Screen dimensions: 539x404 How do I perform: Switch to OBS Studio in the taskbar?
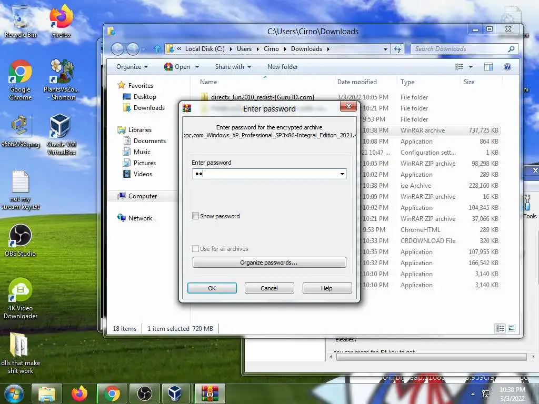[145, 393]
